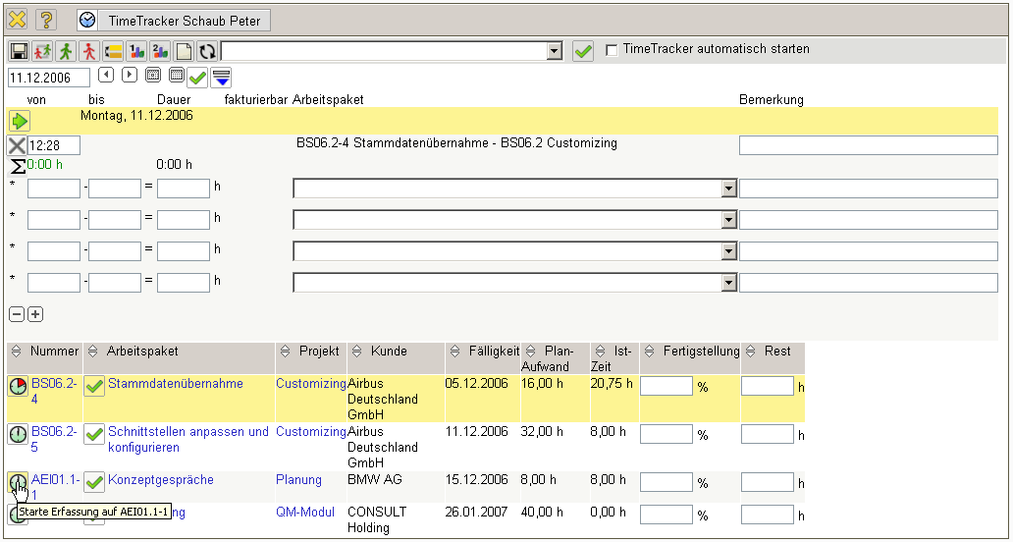This screenshot has height=542, width=1013.
Task: Click the floppy disk save icon
Action: coord(19,52)
